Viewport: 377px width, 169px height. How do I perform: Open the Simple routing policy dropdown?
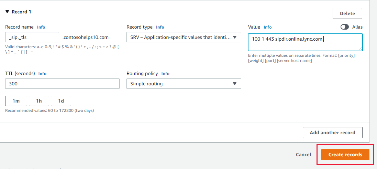pos(184,84)
